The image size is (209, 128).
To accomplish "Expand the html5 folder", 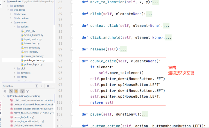I will [x=15, y=77].
